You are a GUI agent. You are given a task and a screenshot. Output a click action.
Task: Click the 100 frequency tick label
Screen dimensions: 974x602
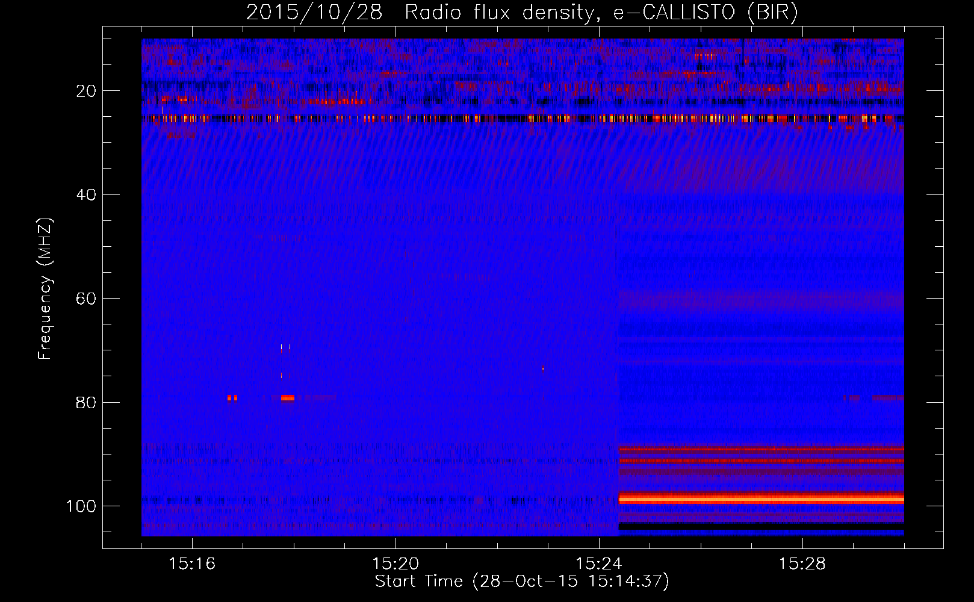(x=81, y=506)
